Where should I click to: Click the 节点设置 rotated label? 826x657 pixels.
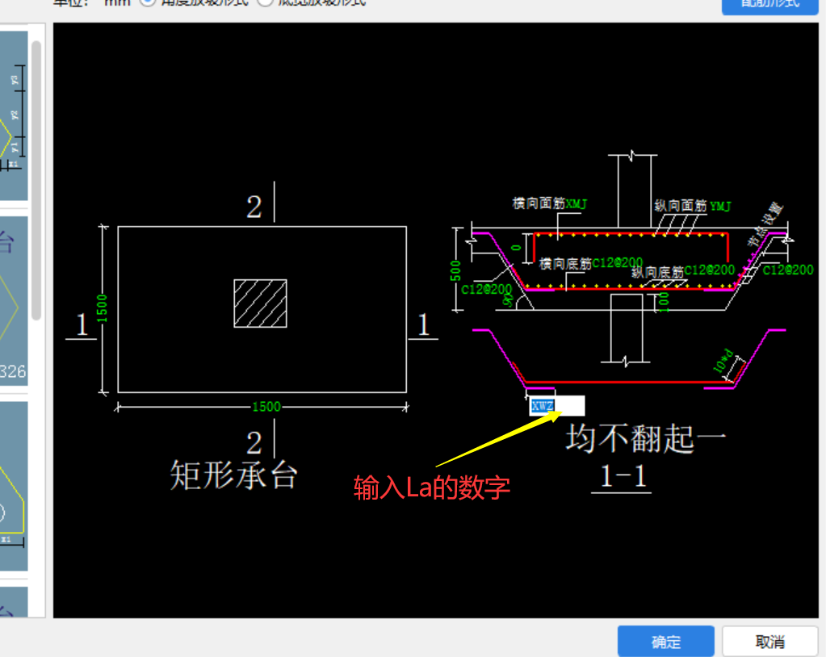pos(765,224)
